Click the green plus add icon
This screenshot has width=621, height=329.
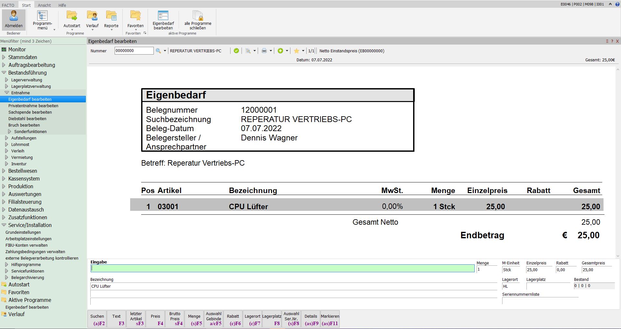[x=280, y=51]
